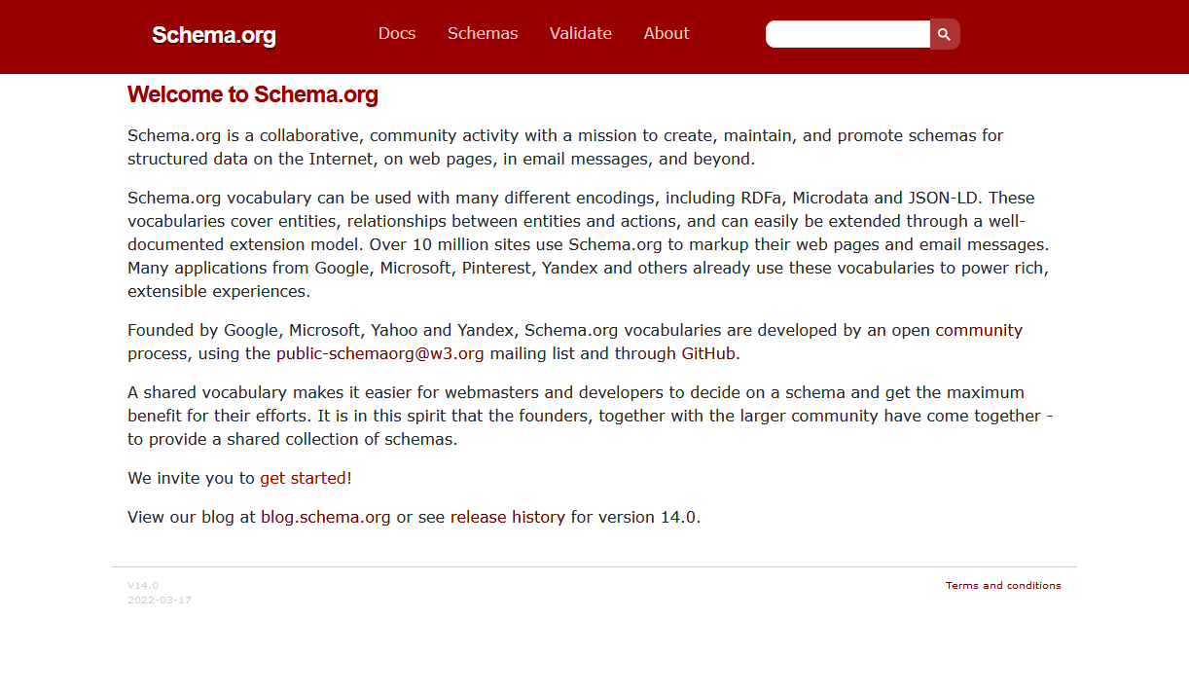Screen dimensions: 1189x692
Task: Click the word Microdata in the text
Action: pos(832,198)
